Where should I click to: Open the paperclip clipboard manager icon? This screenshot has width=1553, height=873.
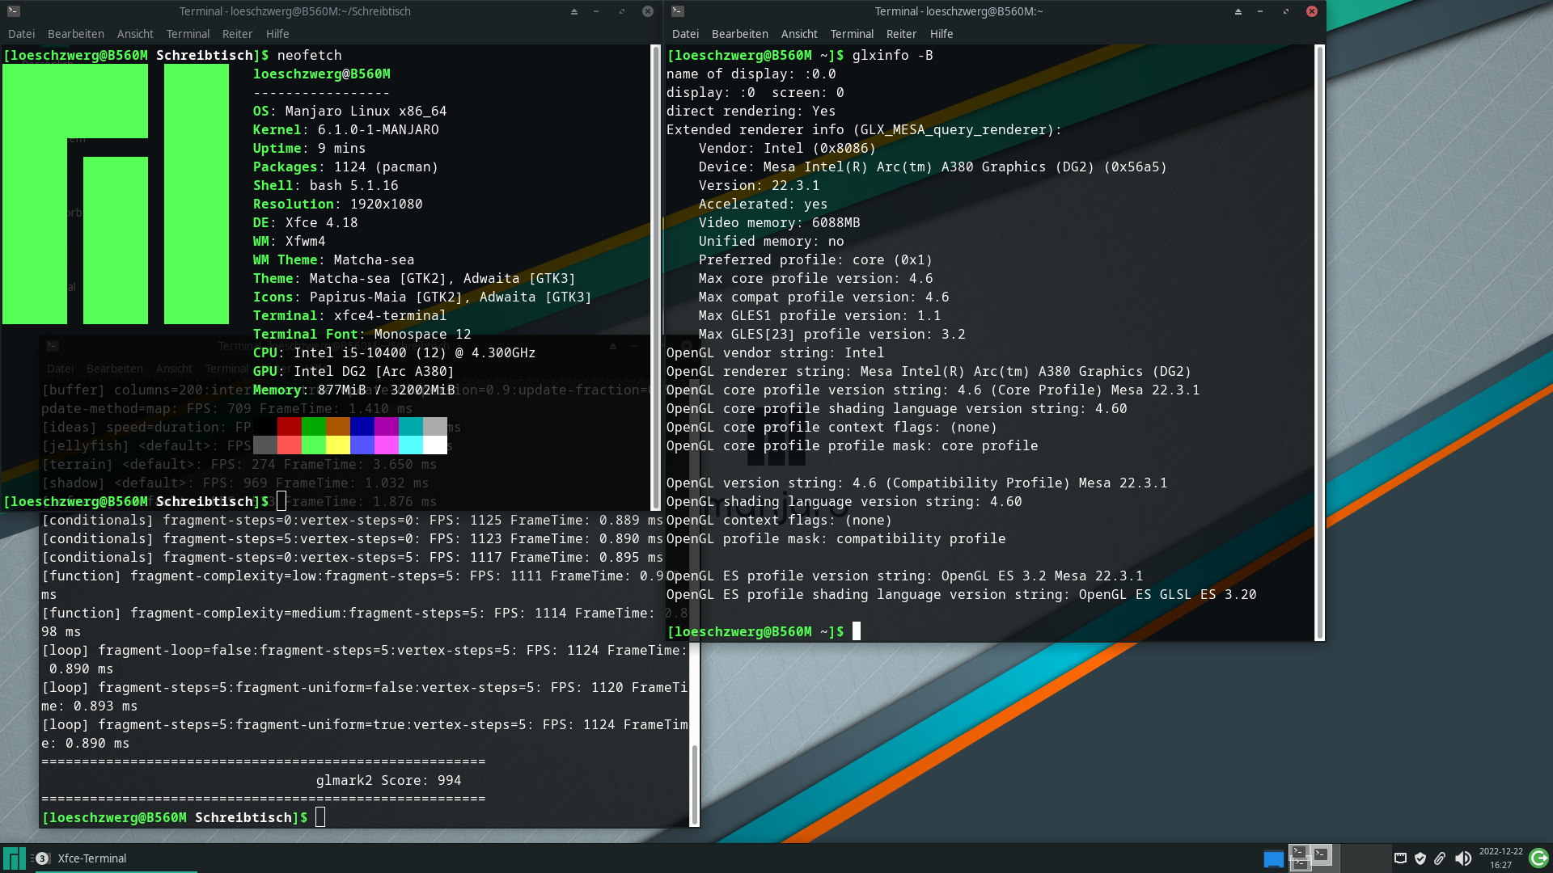coord(1440,858)
